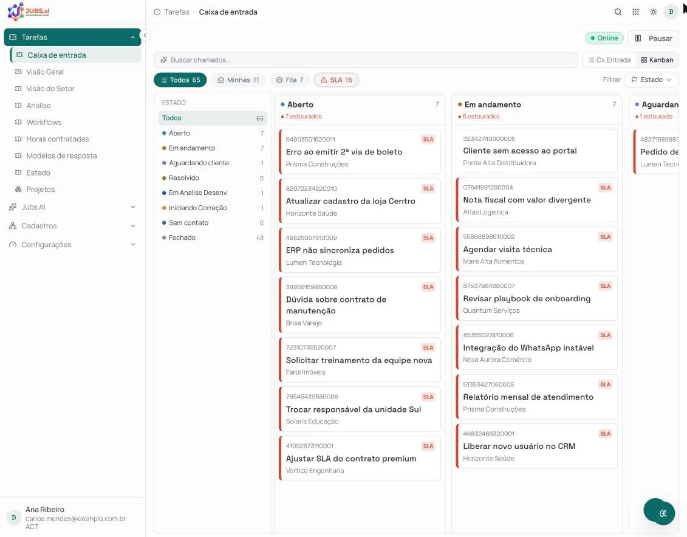Click the JUBS.ai logo
Image resolution: width=687 pixels, height=537 pixels.
pos(29,12)
